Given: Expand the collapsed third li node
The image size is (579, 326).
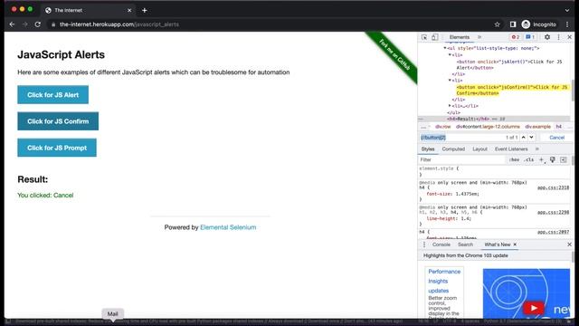Looking at the screenshot, I should click(x=450, y=106).
